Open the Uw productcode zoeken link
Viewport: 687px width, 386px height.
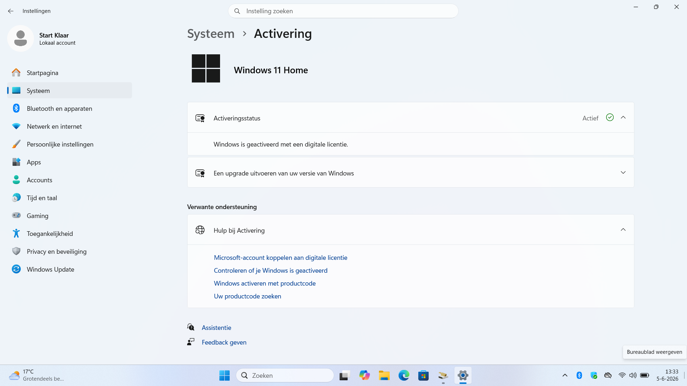coord(248,296)
